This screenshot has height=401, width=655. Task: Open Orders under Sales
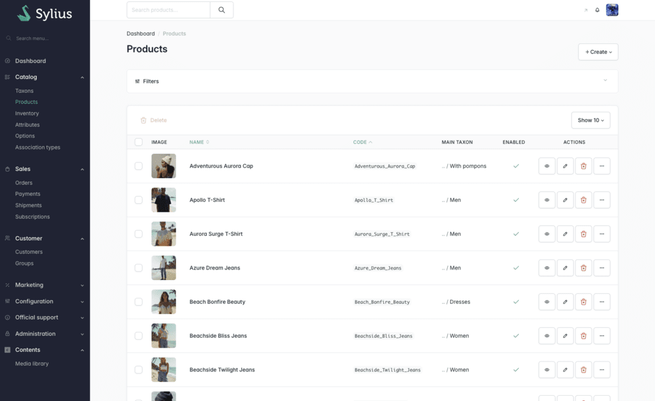pyautogui.click(x=24, y=183)
